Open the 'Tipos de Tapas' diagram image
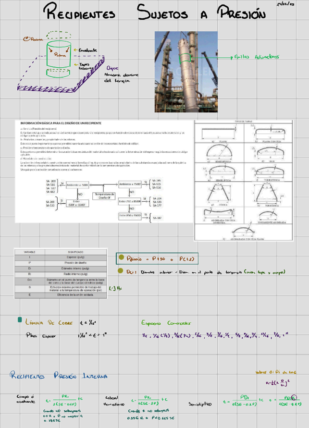This screenshot has width=309, height=428. [x=244, y=181]
